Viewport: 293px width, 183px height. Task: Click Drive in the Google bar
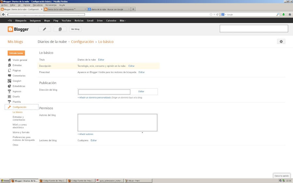[x=100, y=21]
